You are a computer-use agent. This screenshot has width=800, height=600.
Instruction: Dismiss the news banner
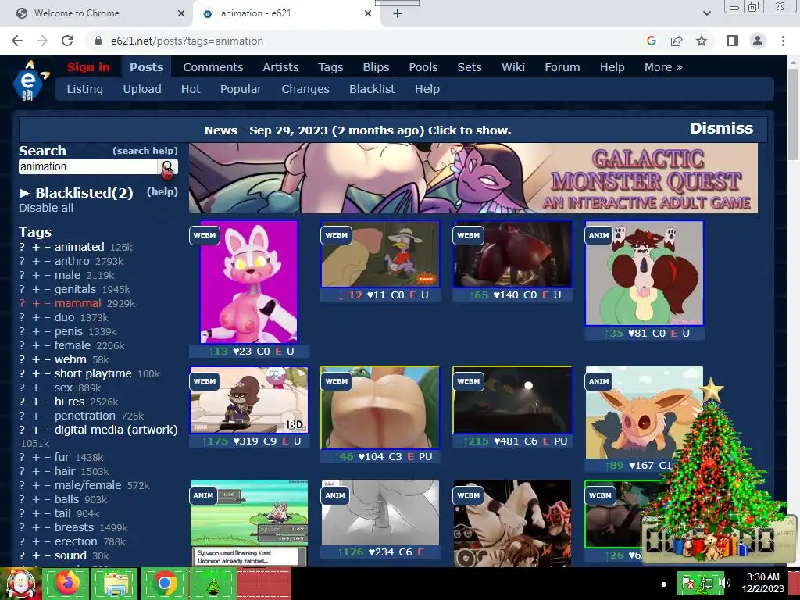point(721,128)
